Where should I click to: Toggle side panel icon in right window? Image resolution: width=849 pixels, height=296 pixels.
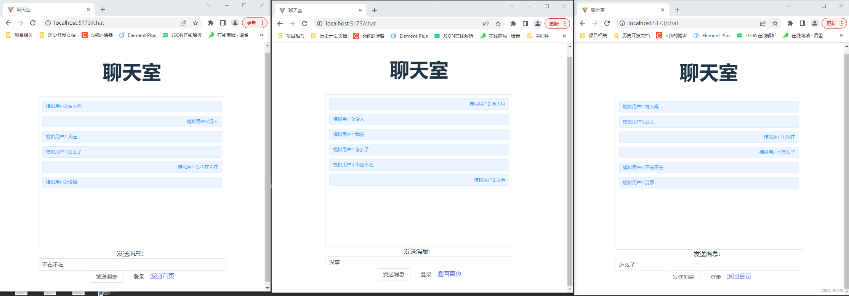[x=803, y=23]
